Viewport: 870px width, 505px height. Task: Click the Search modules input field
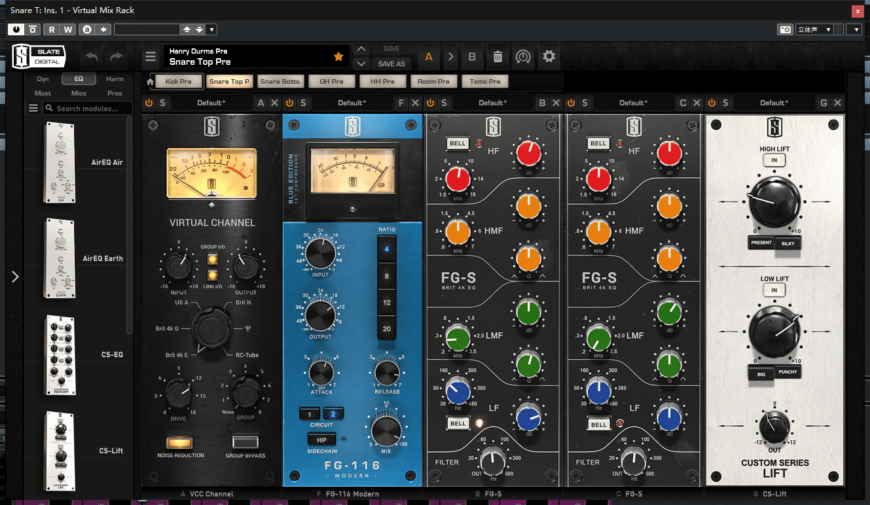coord(88,109)
